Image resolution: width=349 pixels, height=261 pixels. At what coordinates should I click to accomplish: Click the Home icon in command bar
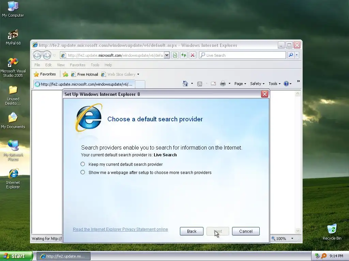[x=185, y=84]
